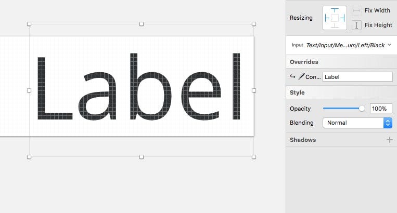Click the Label override text field
The image size is (397, 213).
pyautogui.click(x=357, y=77)
